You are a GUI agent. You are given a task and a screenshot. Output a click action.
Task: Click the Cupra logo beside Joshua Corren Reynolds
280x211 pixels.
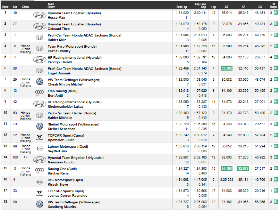pyautogui.click(x=39, y=193)
